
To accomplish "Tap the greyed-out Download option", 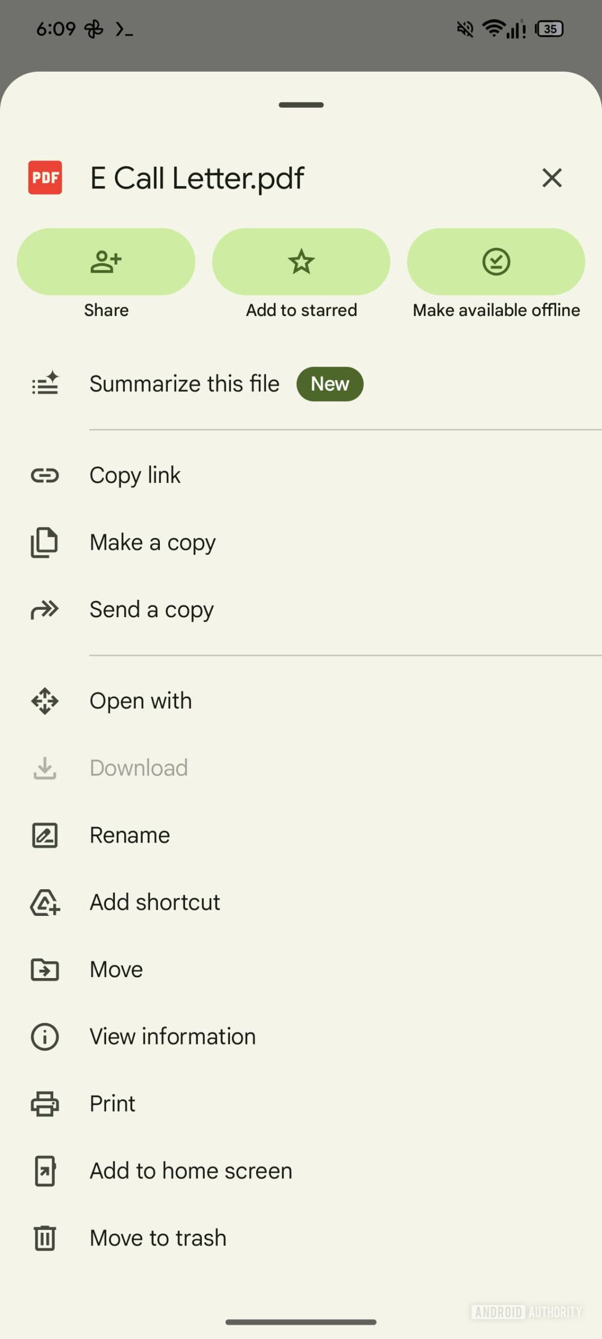I will [x=138, y=768].
